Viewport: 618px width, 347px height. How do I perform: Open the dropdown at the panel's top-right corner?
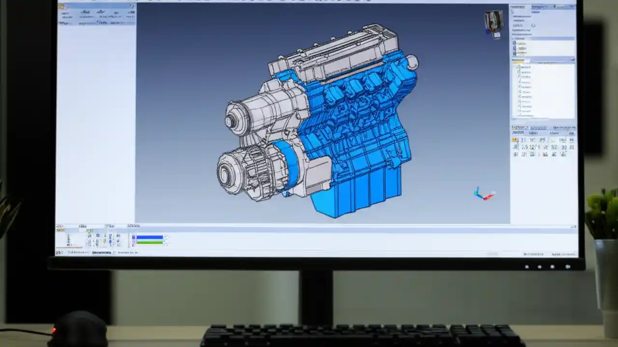(x=572, y=59)
